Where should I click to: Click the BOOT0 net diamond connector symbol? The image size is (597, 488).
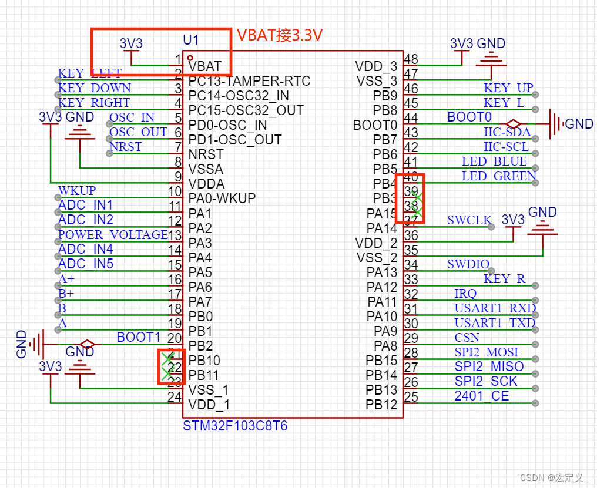[514, 124]
